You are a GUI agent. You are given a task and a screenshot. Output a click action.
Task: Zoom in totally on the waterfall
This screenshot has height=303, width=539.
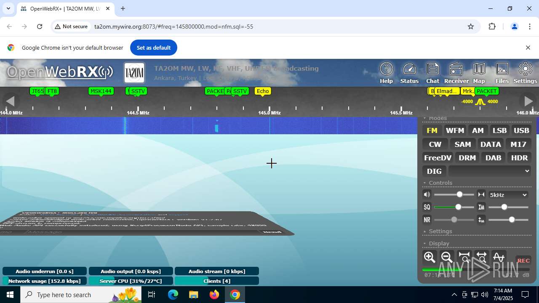coord(464,257)
